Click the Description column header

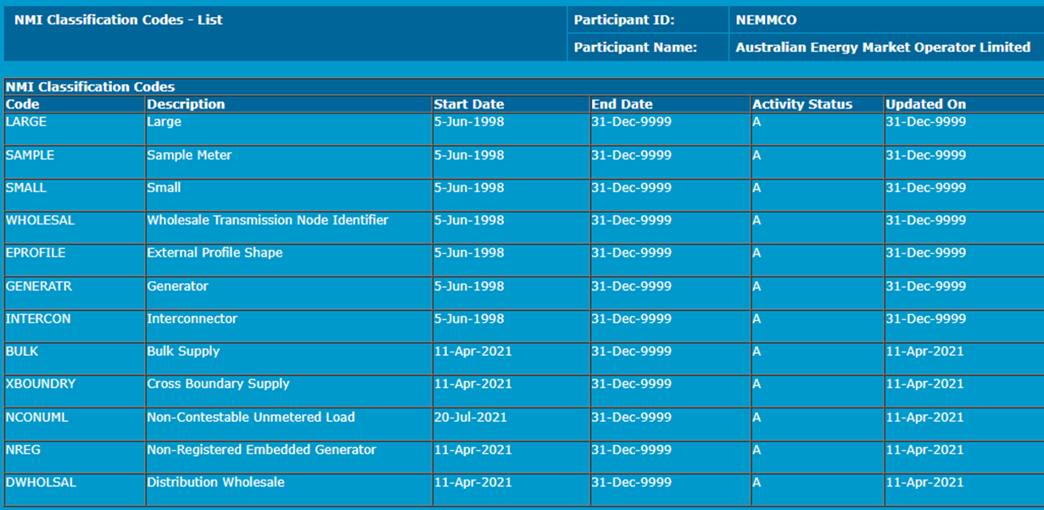point(186,104)
